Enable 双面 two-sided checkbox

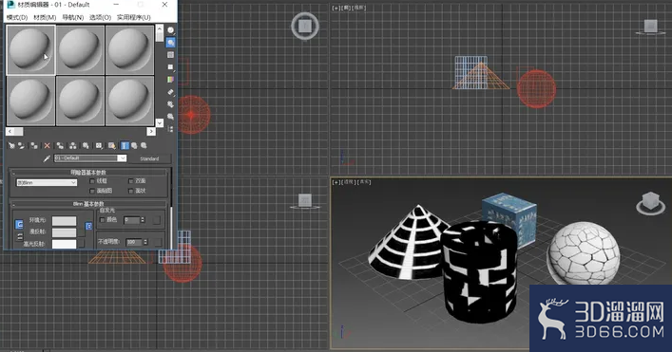[x=131, y=181]
